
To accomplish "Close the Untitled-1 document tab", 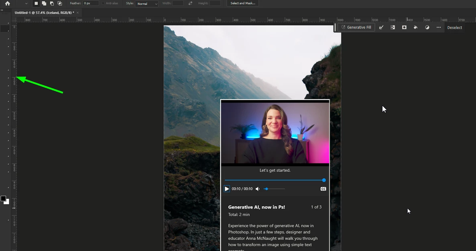I will (78, 13).
